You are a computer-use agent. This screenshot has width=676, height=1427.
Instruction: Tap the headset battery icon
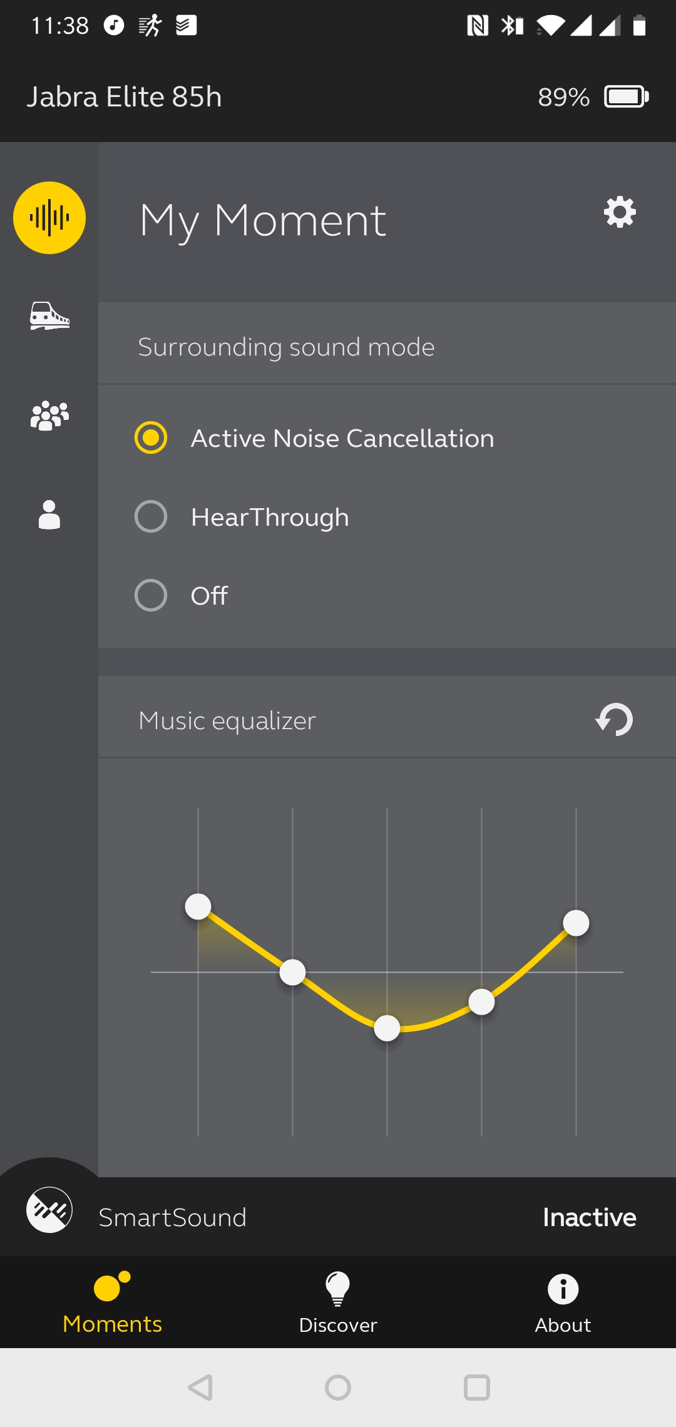click(x=627, y=97)
